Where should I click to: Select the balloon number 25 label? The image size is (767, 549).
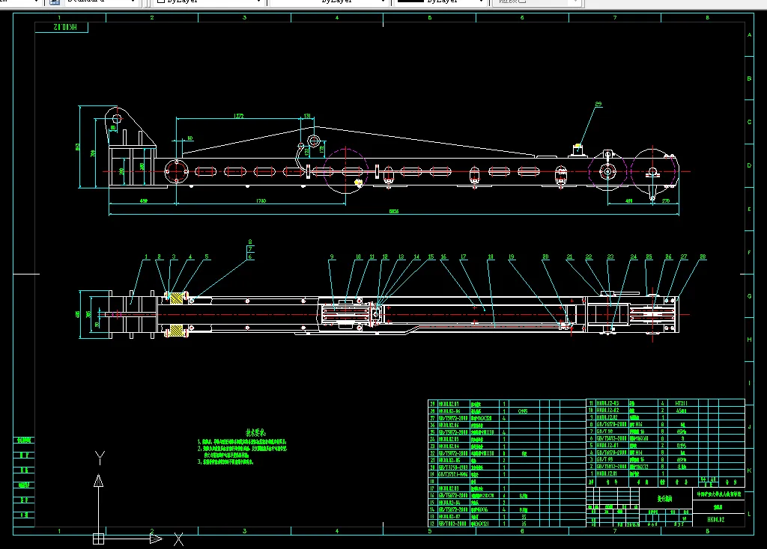pyautogui.click(x=649, y=257)
